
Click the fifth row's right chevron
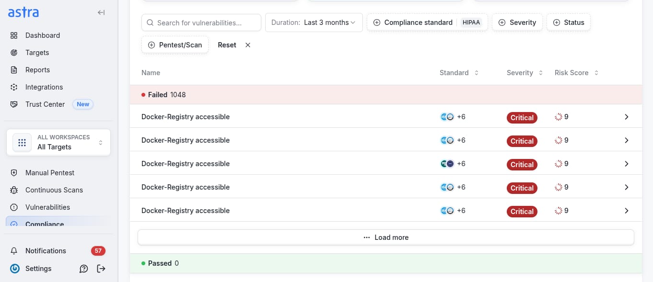coord(626,211)
